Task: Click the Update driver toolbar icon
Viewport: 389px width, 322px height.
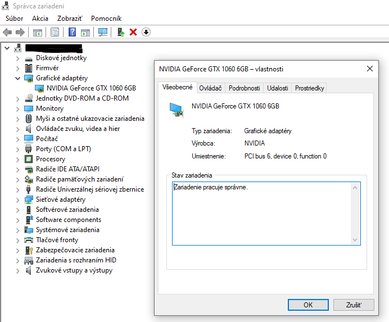Action: 121,32
